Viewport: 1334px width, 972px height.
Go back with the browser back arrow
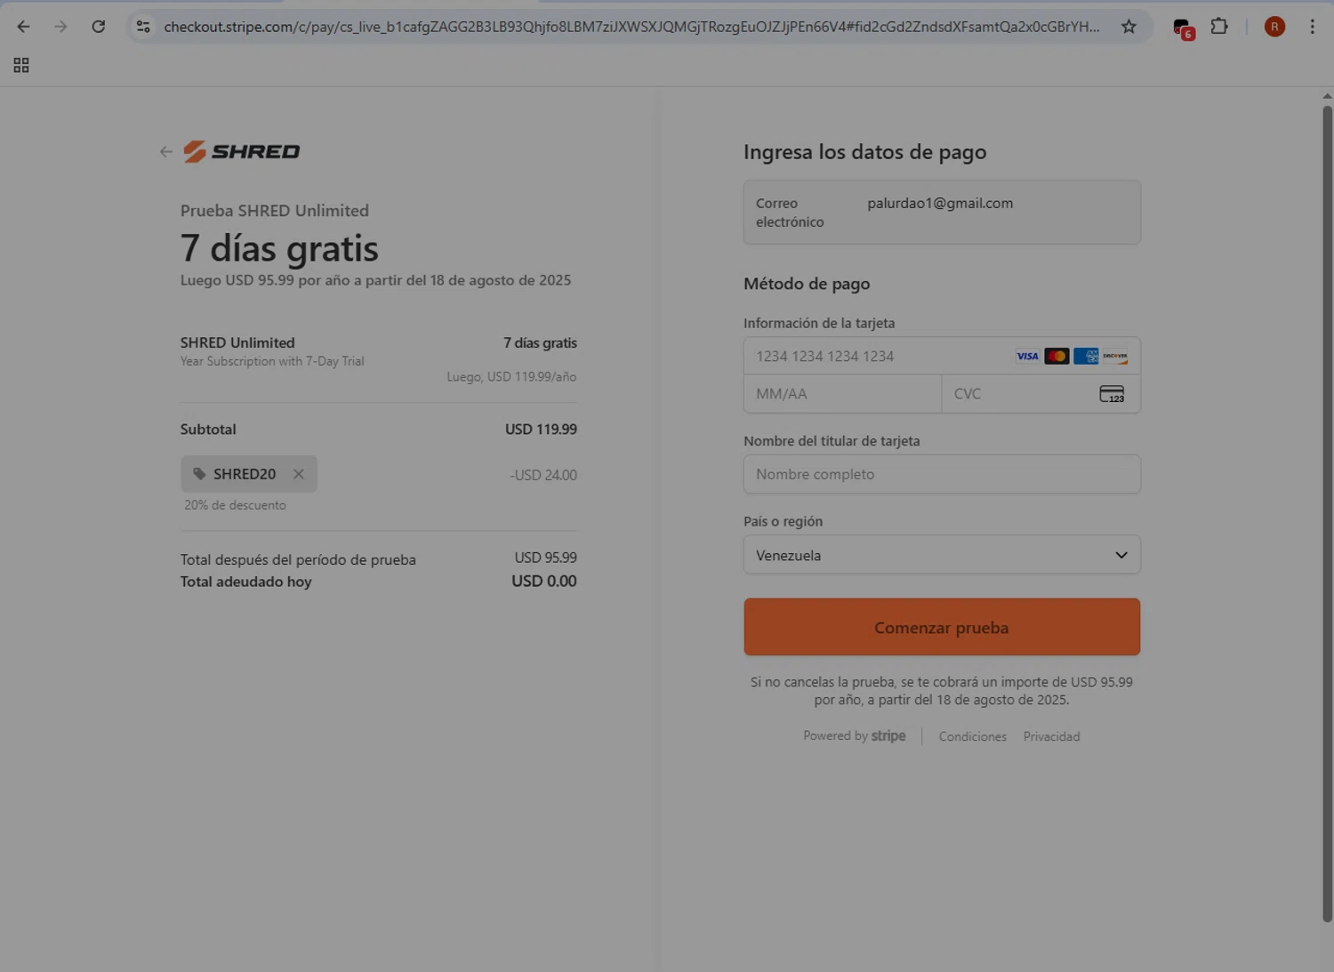24,27
